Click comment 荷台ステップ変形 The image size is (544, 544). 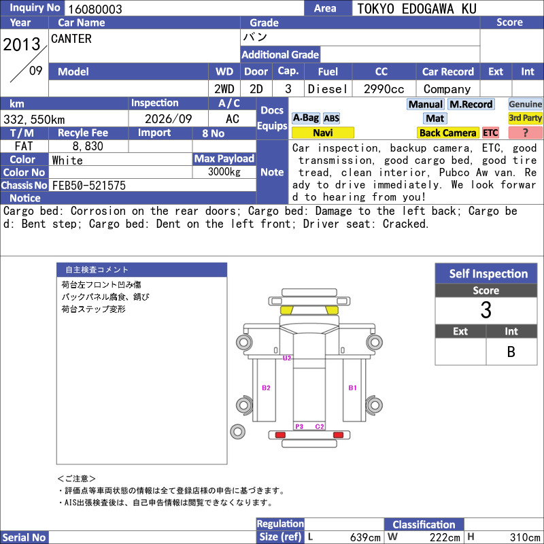[93, 309]
